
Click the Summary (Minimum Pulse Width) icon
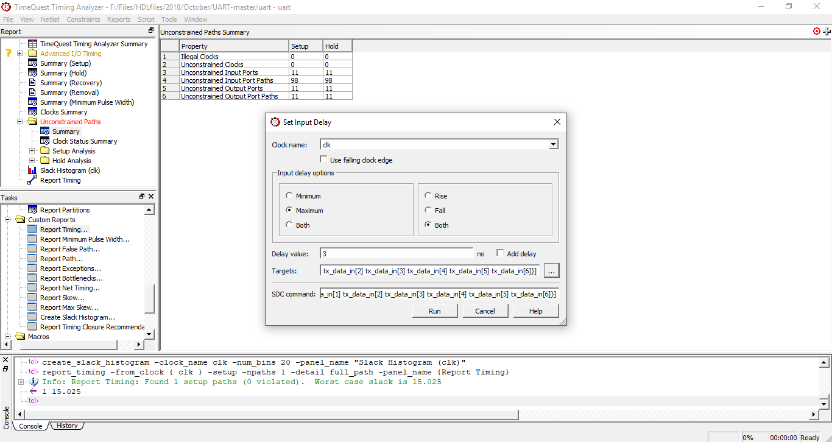coord(32,102)
